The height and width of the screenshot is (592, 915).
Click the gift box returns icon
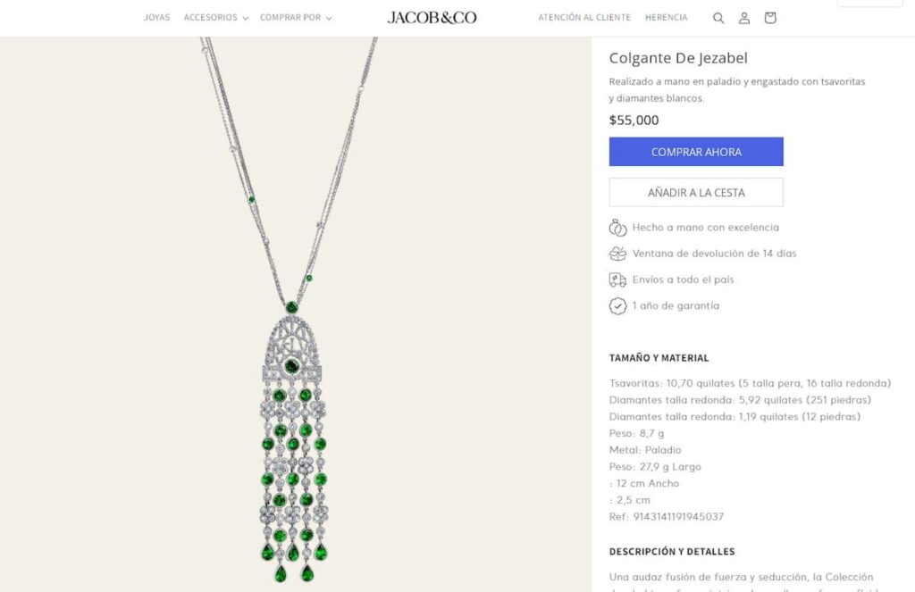[617, 254]
